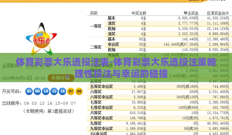
Task: Click the 单注奖金 column header
Action: [x=191, y=13]
